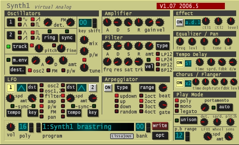Click the a.d.1 effect type display
The image size is (239, 145).
(x=193, y=22)
